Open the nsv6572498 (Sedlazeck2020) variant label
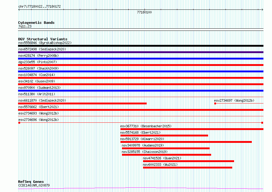This screenshot has height=192, width=272. tap(42, 49)
